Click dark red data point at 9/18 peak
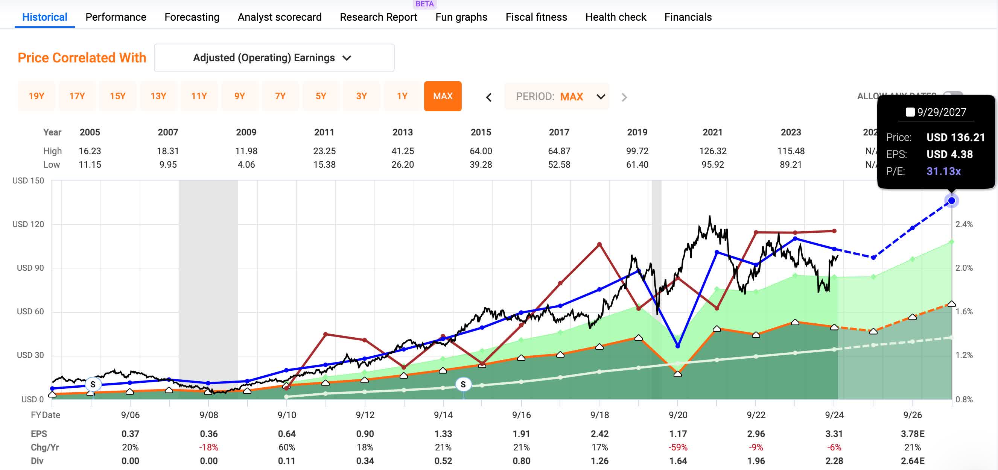Screen dimensions: 998x470 coord(599,244)
